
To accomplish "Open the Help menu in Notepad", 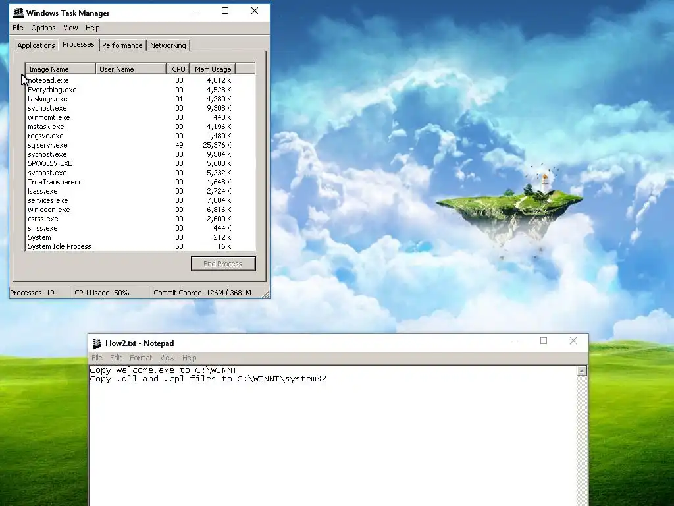I will click(x=189, y=358).
